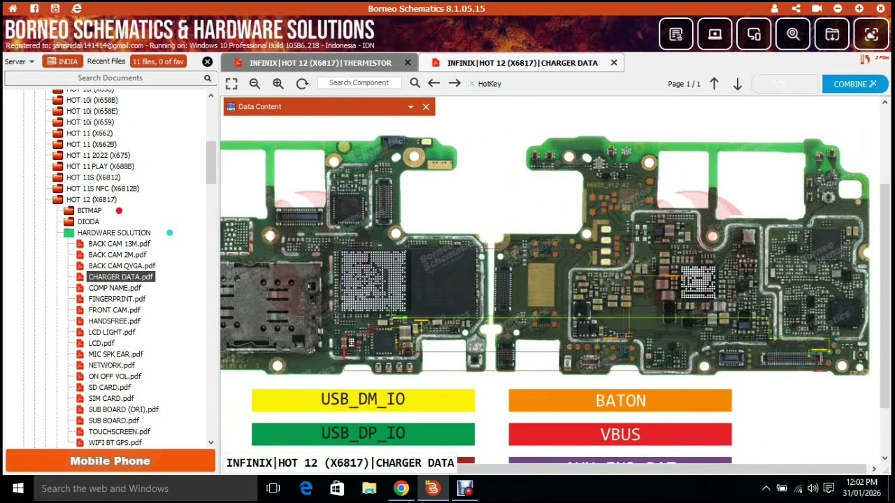This screenshot has height=503, width=895.
Task: Select the yellow USB_DM_IO legend swatch
Action: click(x=363, y=400)
